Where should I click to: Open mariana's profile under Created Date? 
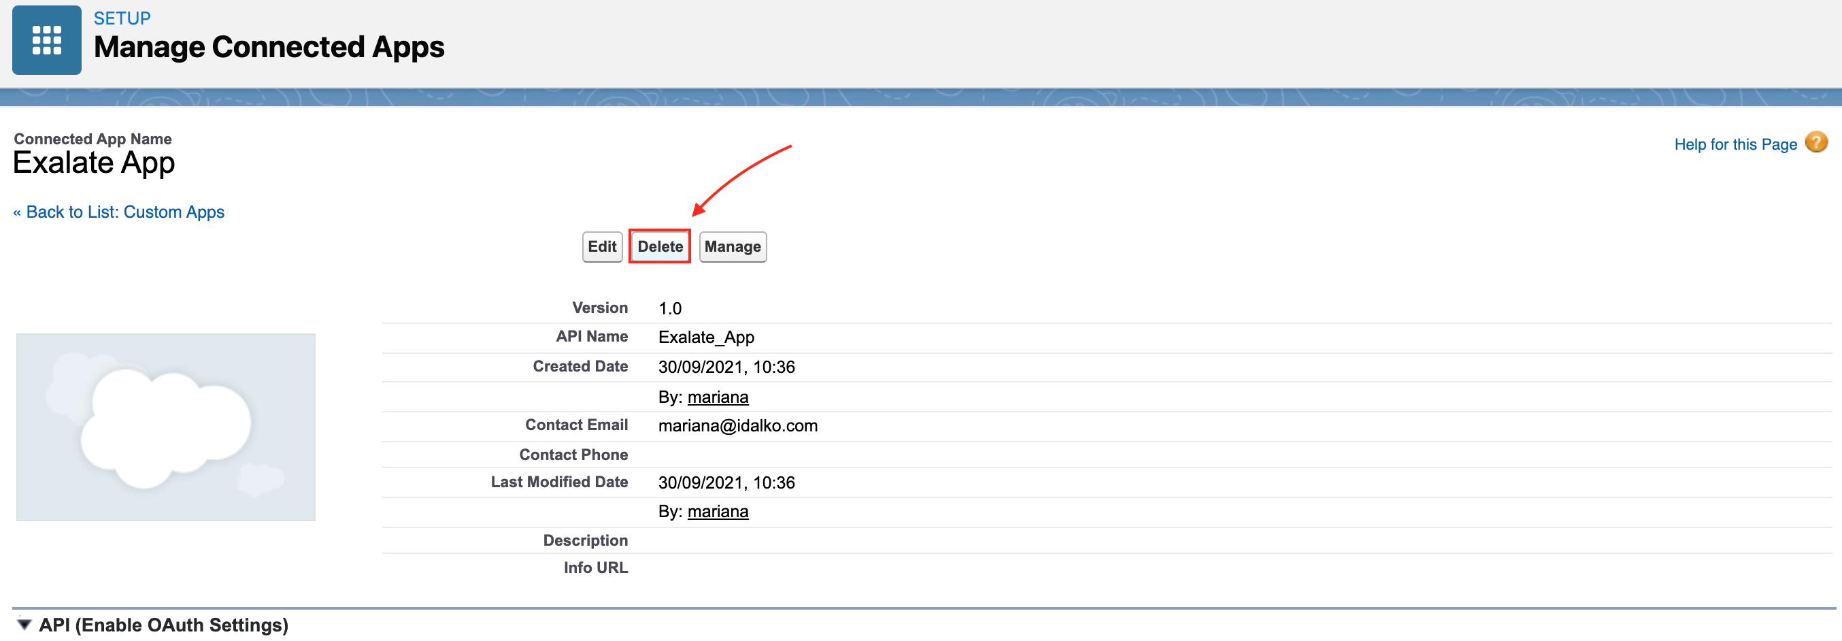718,397
